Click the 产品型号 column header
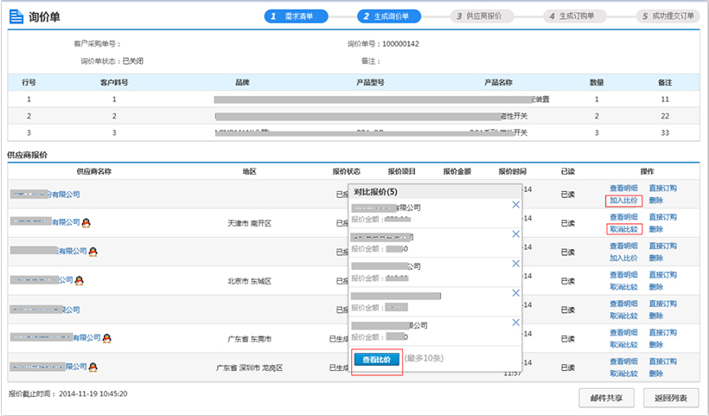The width and height of the screenshot is (709, 416). point(370,82)
